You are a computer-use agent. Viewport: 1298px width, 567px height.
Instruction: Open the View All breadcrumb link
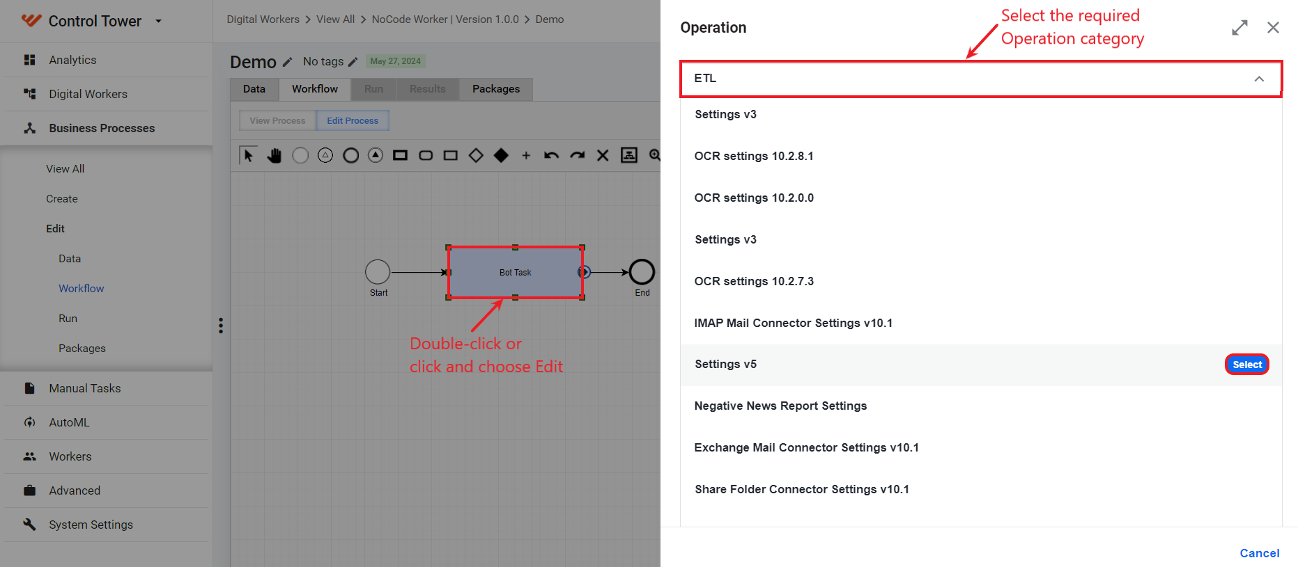coord(335,19)
